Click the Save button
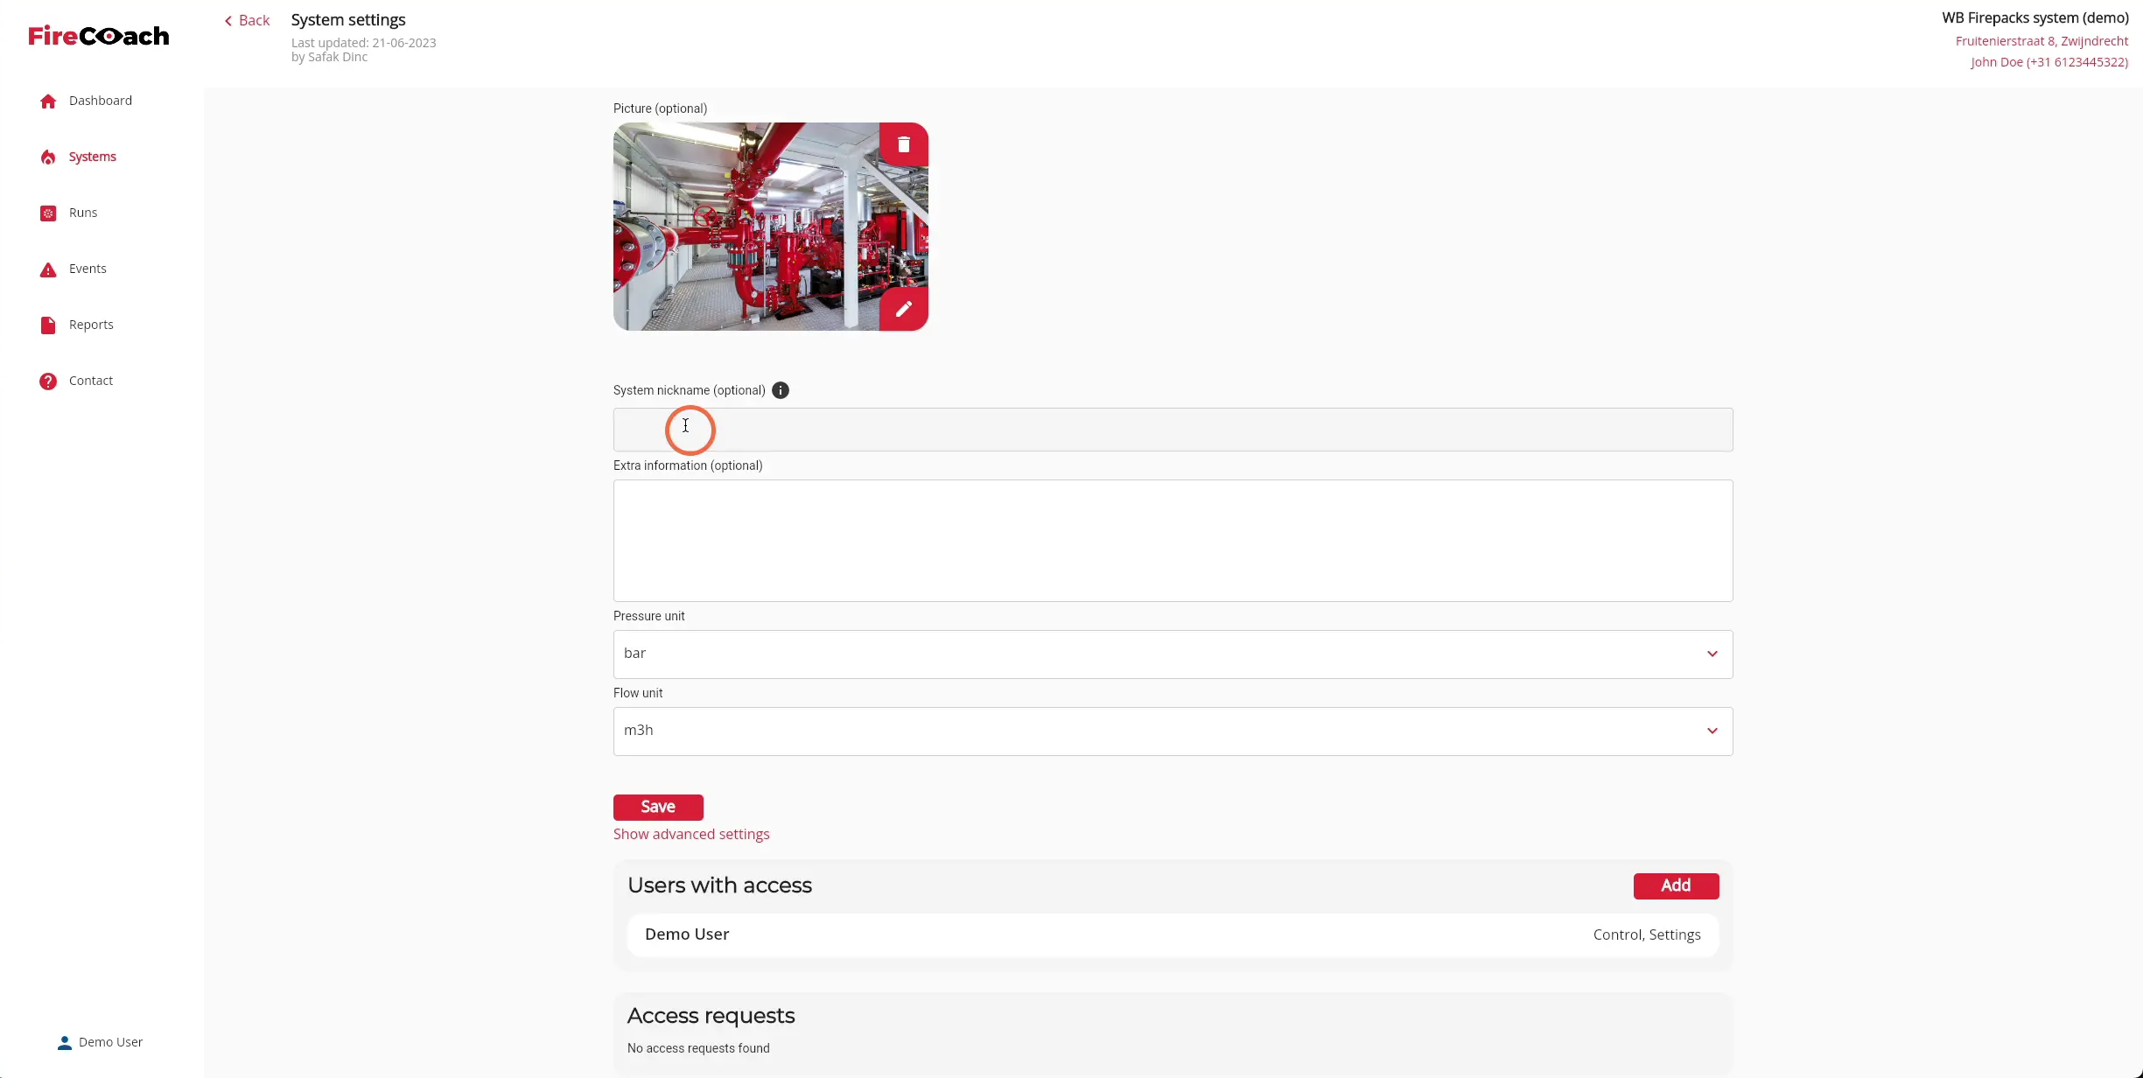This screenshot has height=1078, width=2143. click(658, 807)
